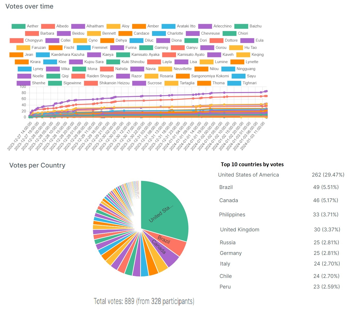Screen dimensions: 349x319
Task: Click the "Votes over time" heading
Action: (x=29, y=6)
